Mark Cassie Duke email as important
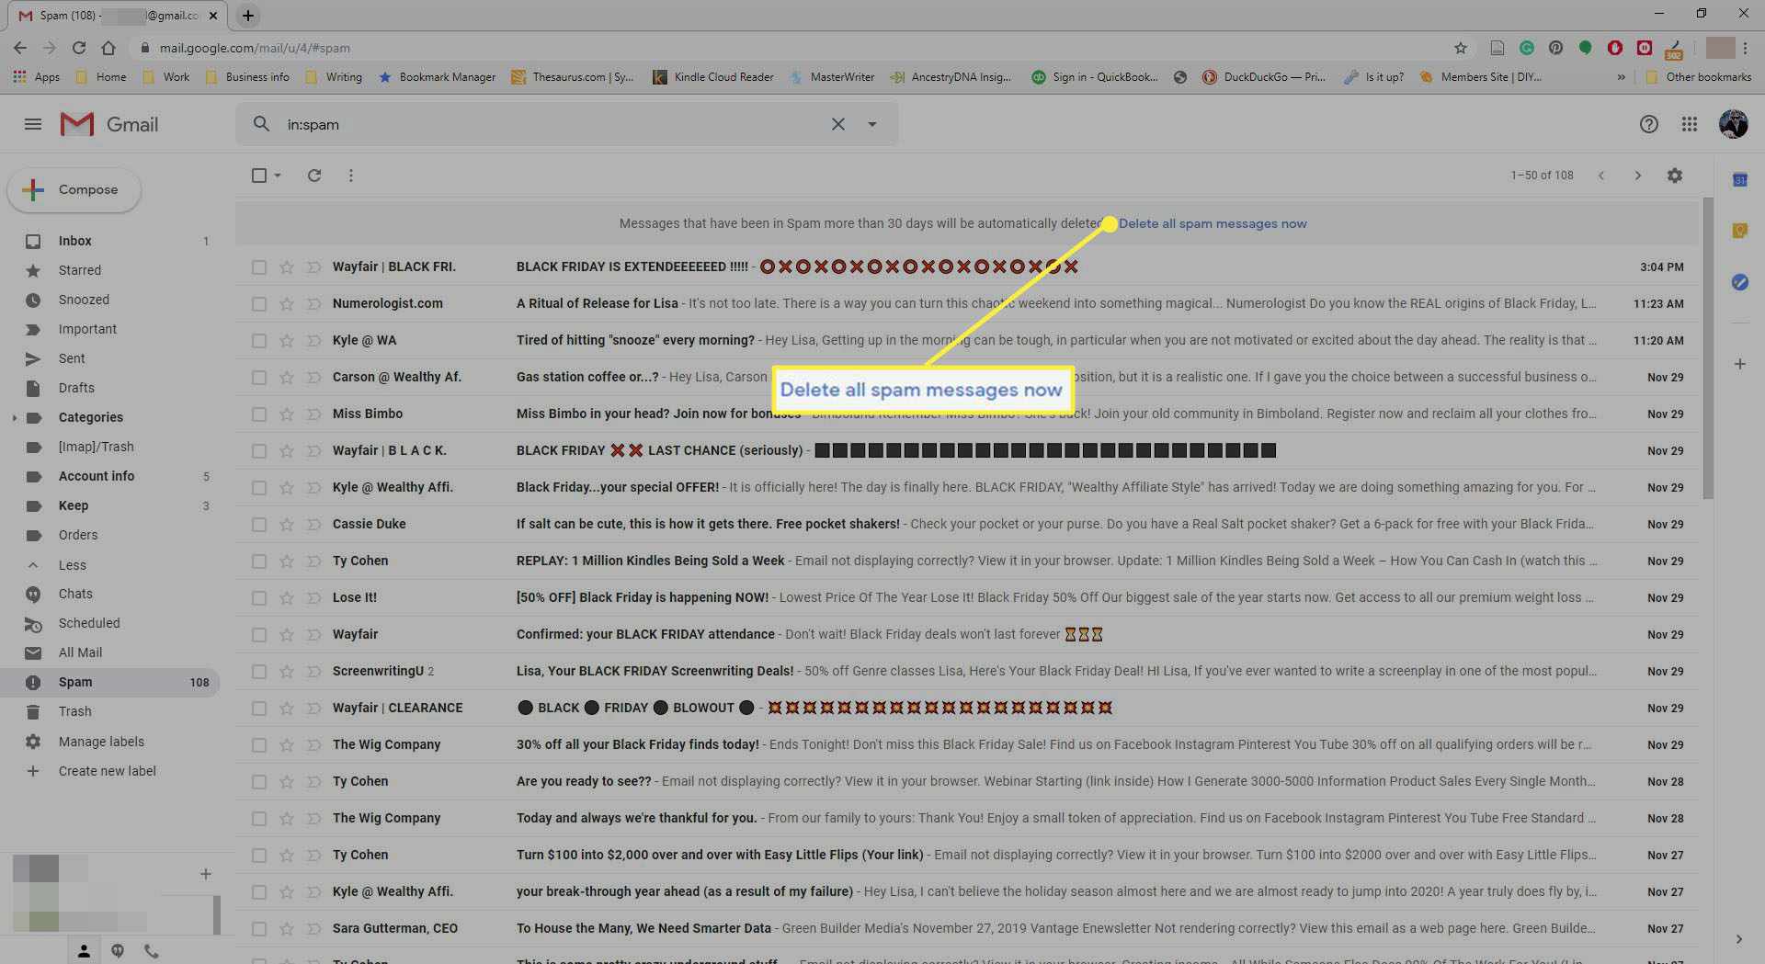The width and height of the screenshot is (1765, 964). tap(314, 524)
